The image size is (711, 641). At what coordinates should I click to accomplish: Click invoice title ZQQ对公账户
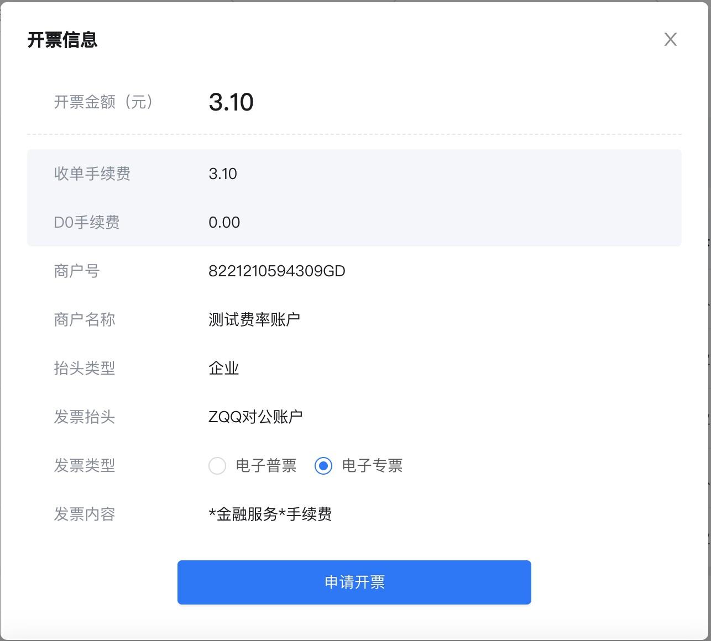[255, 417]
